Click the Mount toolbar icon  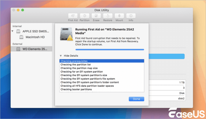coord(119,16)
